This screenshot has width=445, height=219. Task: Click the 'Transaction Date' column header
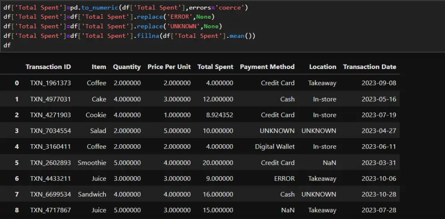click(369, 67)
